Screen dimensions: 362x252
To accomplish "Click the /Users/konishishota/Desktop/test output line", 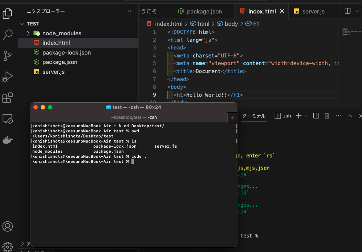I will [73, 136].
